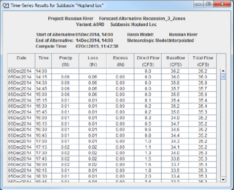234x190 pixels.
Task: Click the Excess (IN) column header
Action: tap(120, 61)
